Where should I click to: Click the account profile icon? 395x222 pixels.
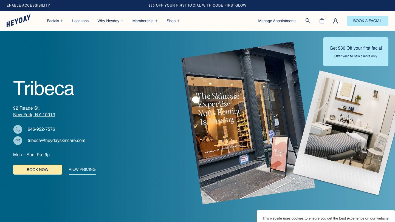click(x=335, y=21)
